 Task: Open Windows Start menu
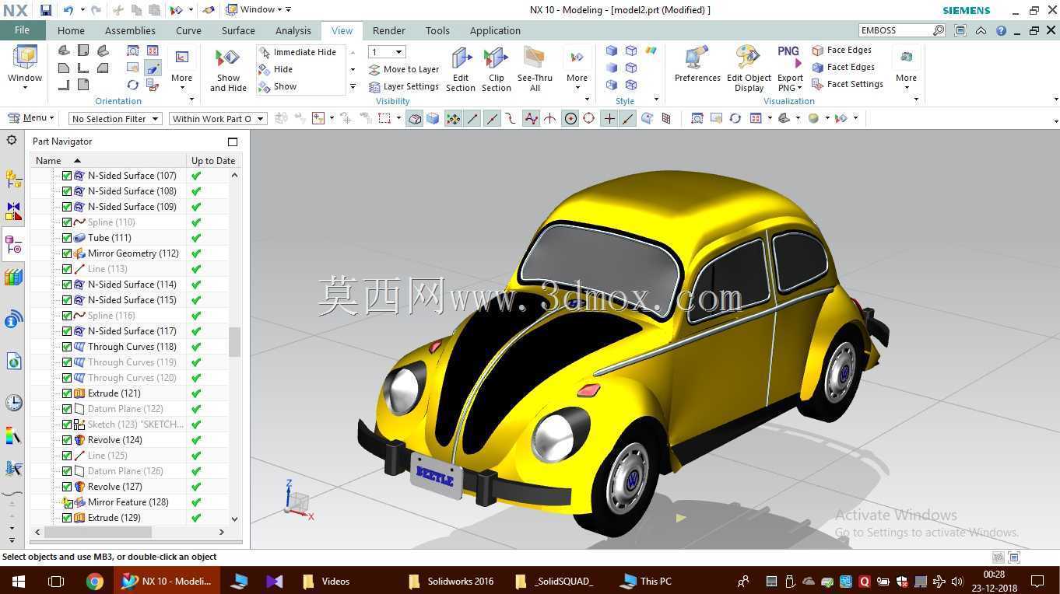tap(18, 581)
